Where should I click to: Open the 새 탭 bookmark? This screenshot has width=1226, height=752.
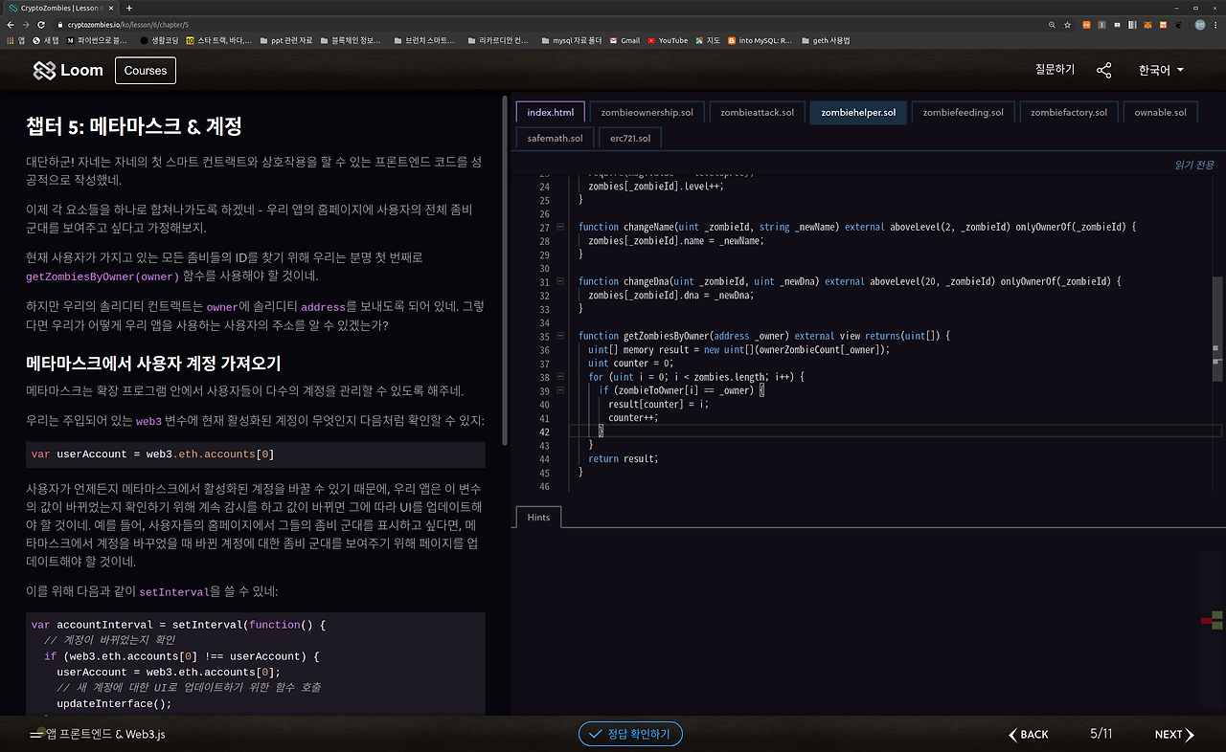point(46,40)
